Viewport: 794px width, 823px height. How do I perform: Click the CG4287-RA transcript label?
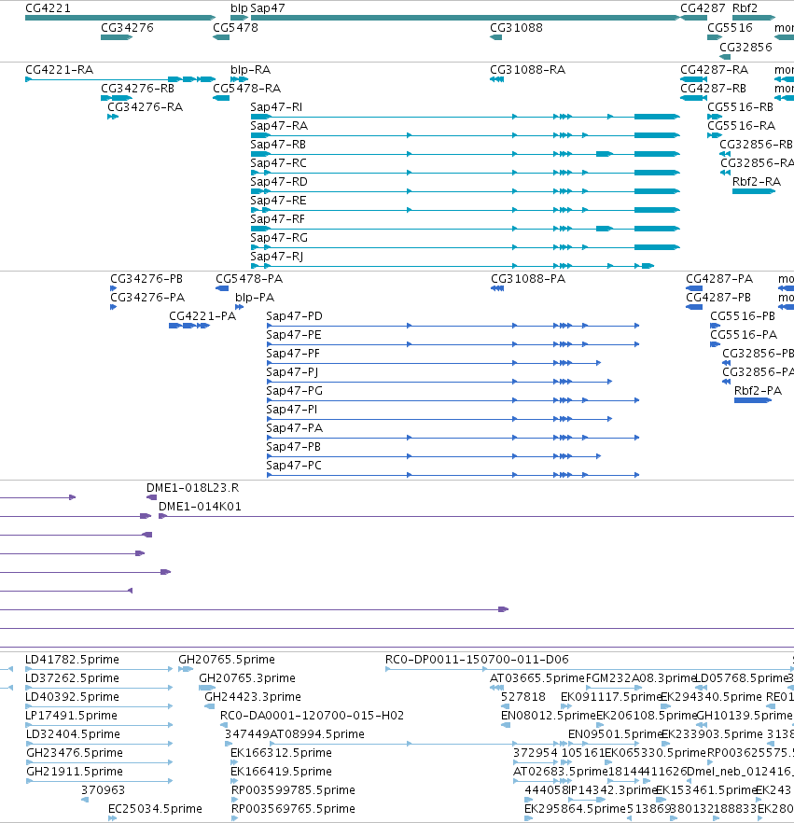(715, 70)
